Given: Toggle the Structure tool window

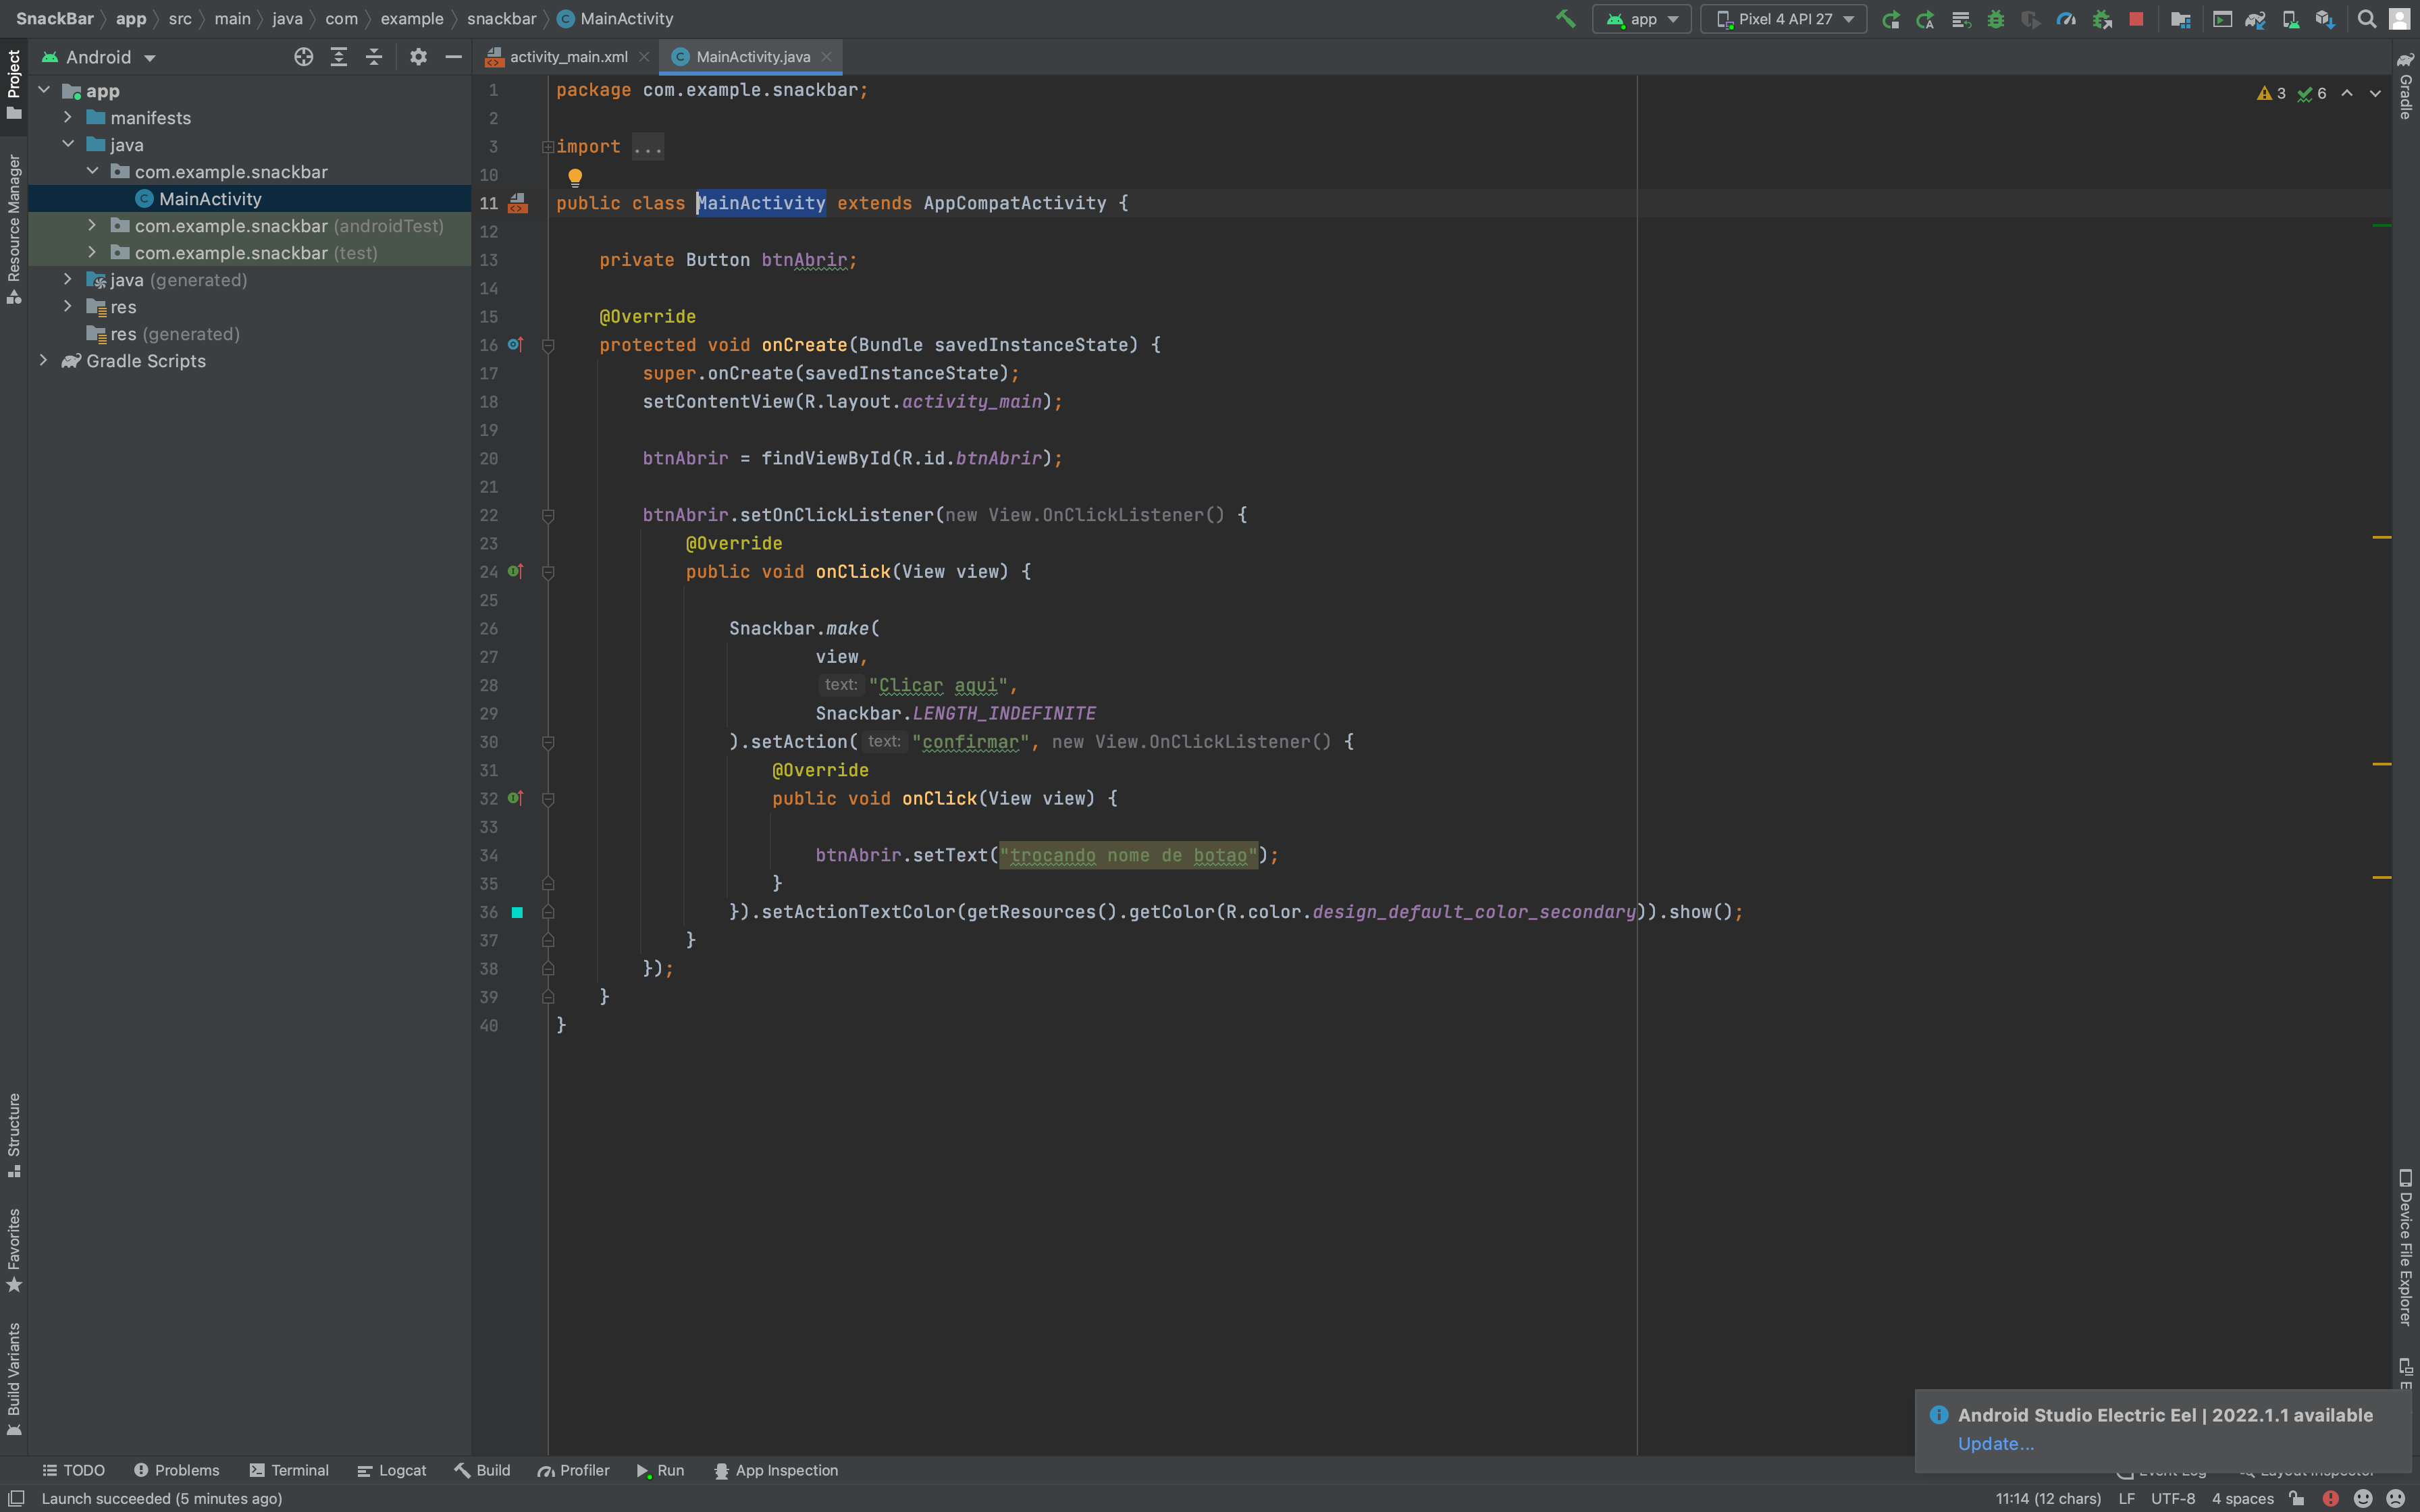Looking at the screenshot, I should [x=14, y=1135].
